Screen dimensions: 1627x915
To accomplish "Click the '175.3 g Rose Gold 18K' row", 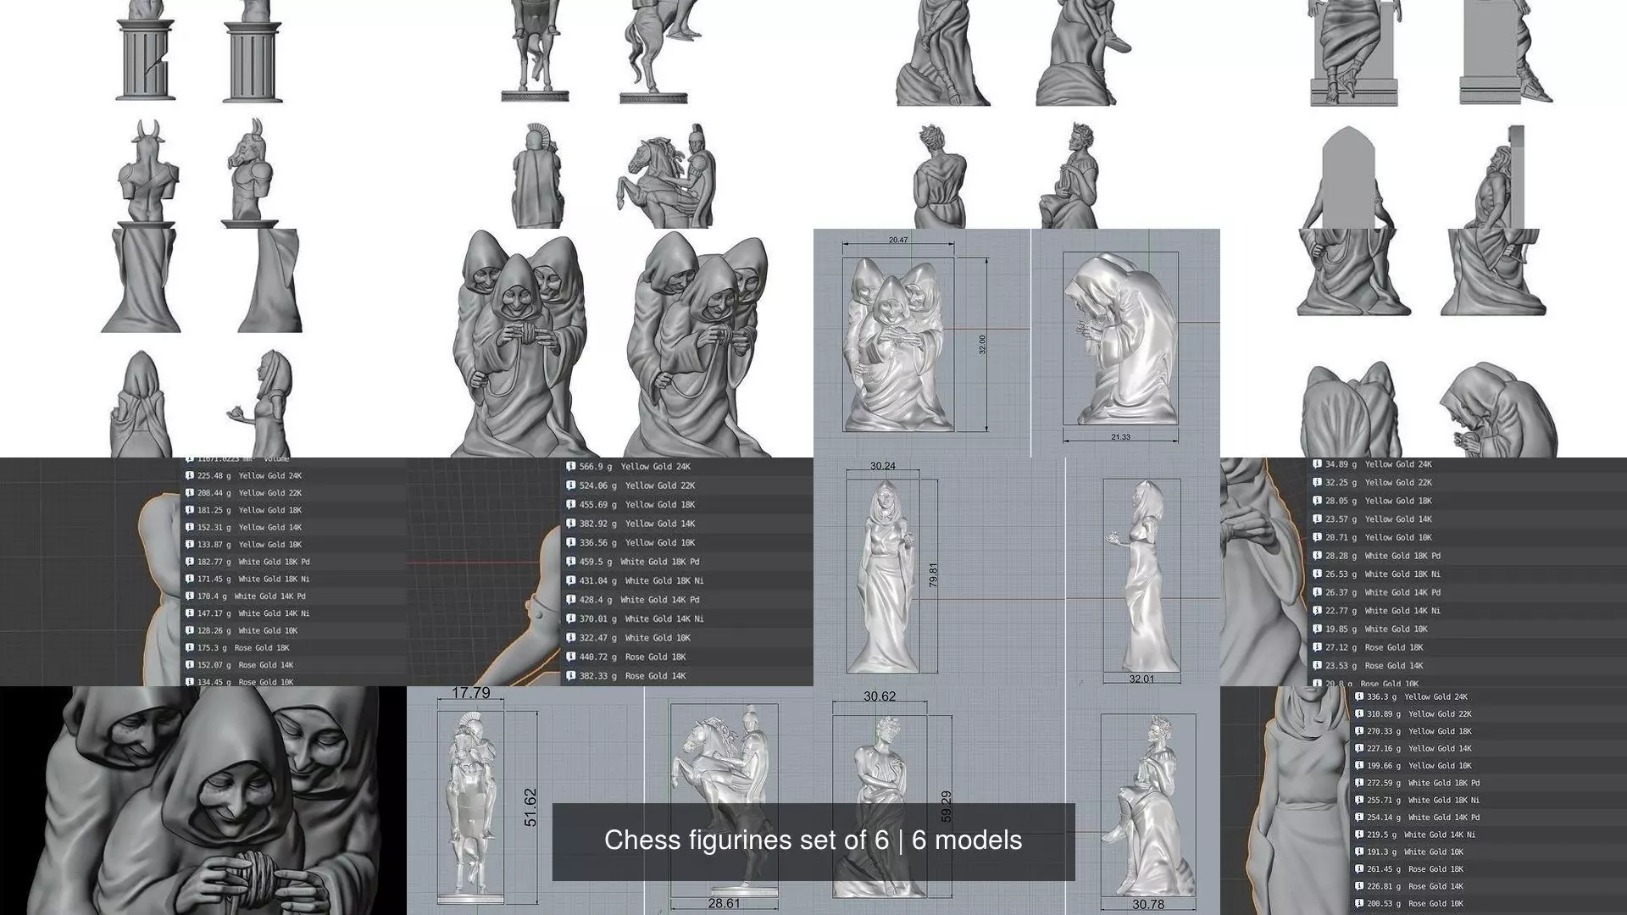I will pyautogui.click(x=295, y=648).
